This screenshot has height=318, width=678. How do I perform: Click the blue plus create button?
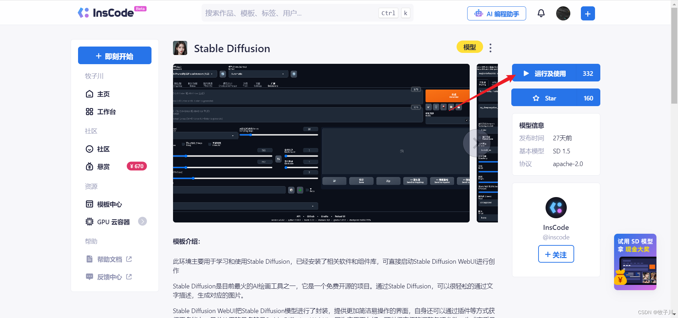click(588, 13)
